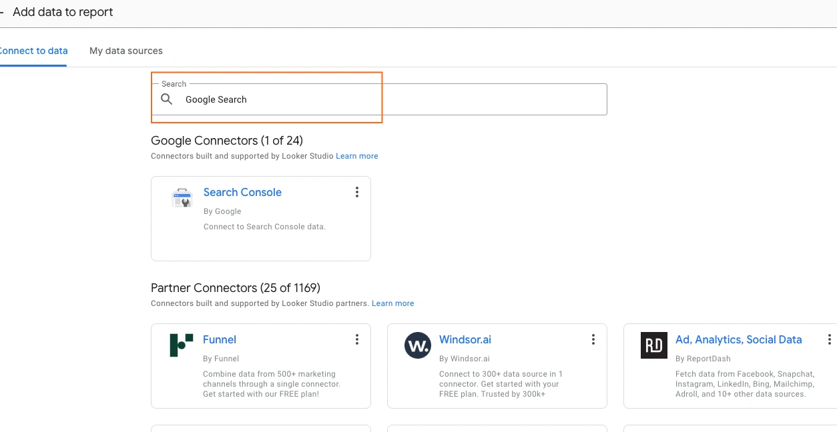Viewport: 837px width, 432px height.
Task: Switch to My data sources tab
Action: (x=126, y=51)
